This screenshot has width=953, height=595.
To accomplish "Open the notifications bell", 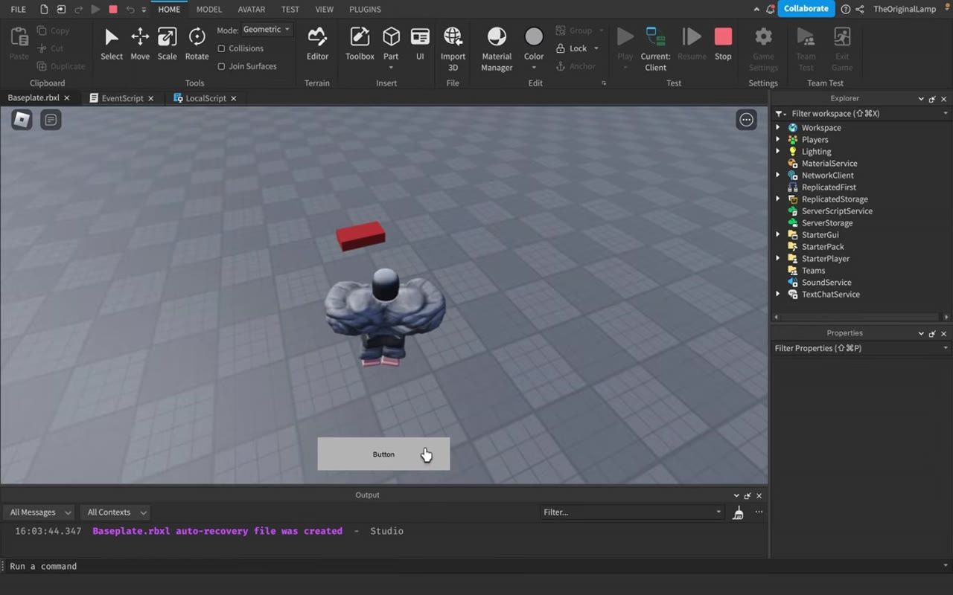I will point(770,9).
